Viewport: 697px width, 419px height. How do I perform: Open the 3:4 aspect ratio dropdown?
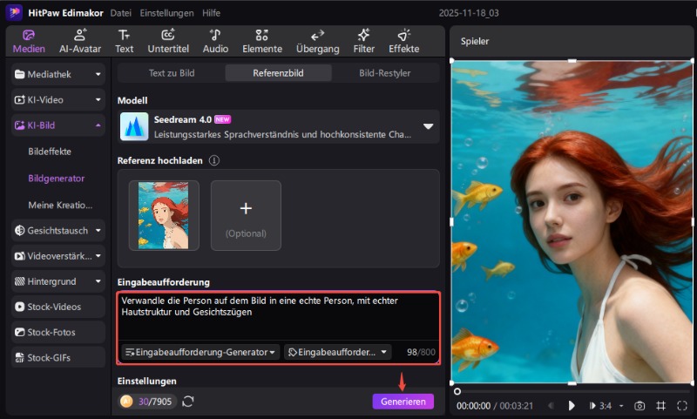pos(612,405)
